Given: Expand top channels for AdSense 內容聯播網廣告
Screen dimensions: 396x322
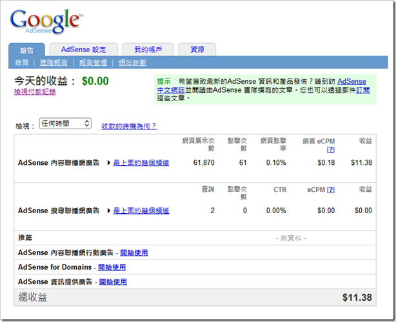Looking at the screenshot, I should tap(141, 163).
